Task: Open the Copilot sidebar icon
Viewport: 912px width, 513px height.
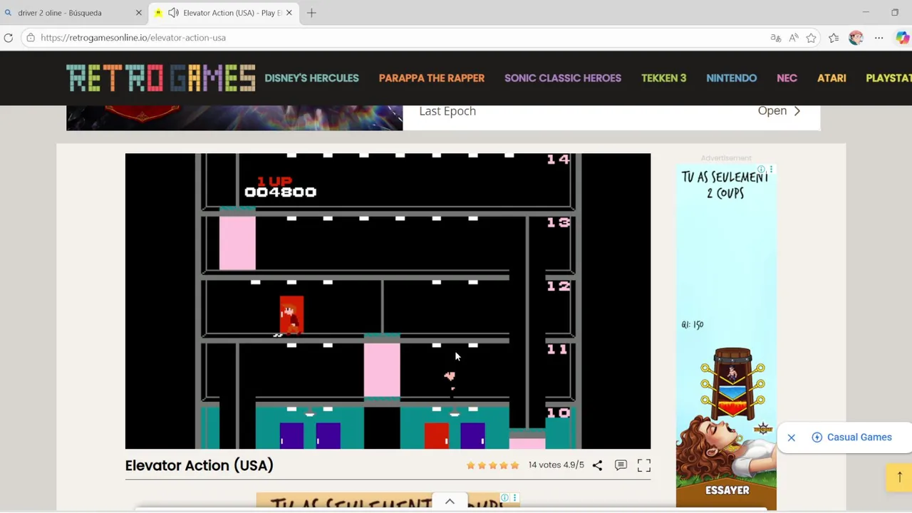Action: tap(902, 38)
